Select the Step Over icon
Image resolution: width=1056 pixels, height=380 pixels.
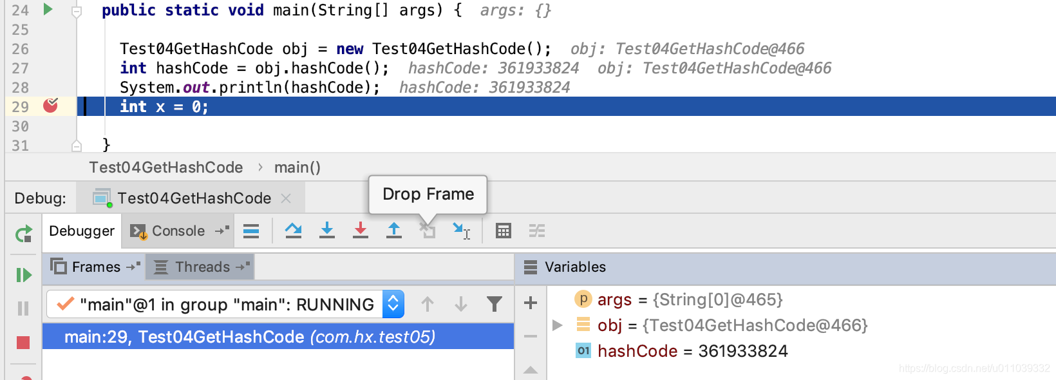[294, 231]
